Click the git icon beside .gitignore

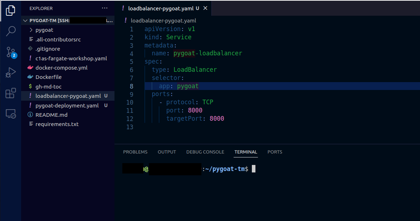(x=30, y=49)
